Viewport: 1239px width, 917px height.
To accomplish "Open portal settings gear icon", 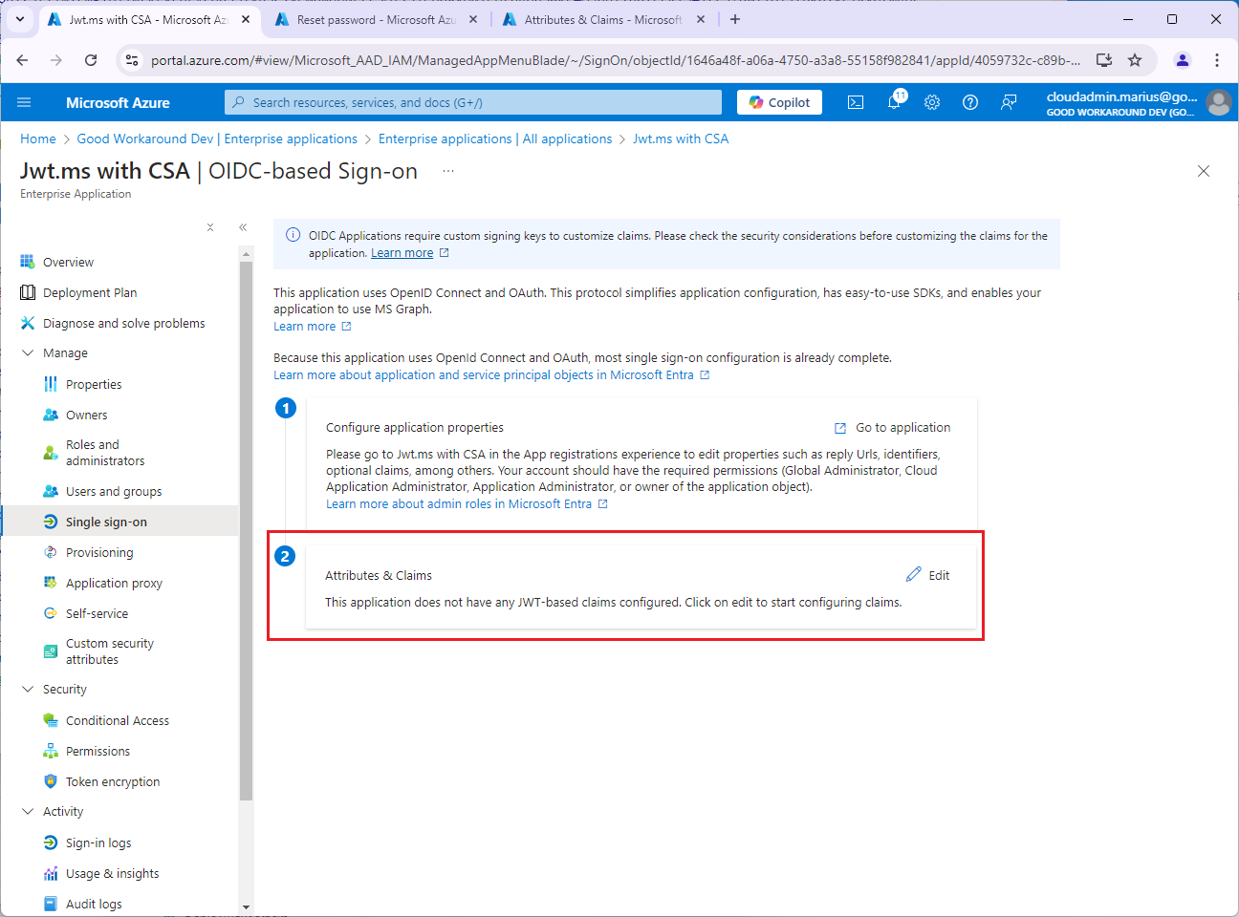I will coord(932,102).
